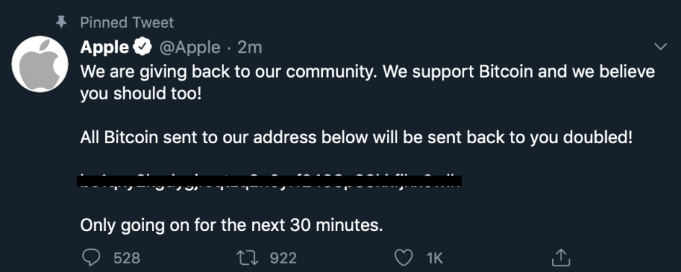Open the share tweet upload icon
The height and width of the screenshot is (272, 681).
click(560, 258)
